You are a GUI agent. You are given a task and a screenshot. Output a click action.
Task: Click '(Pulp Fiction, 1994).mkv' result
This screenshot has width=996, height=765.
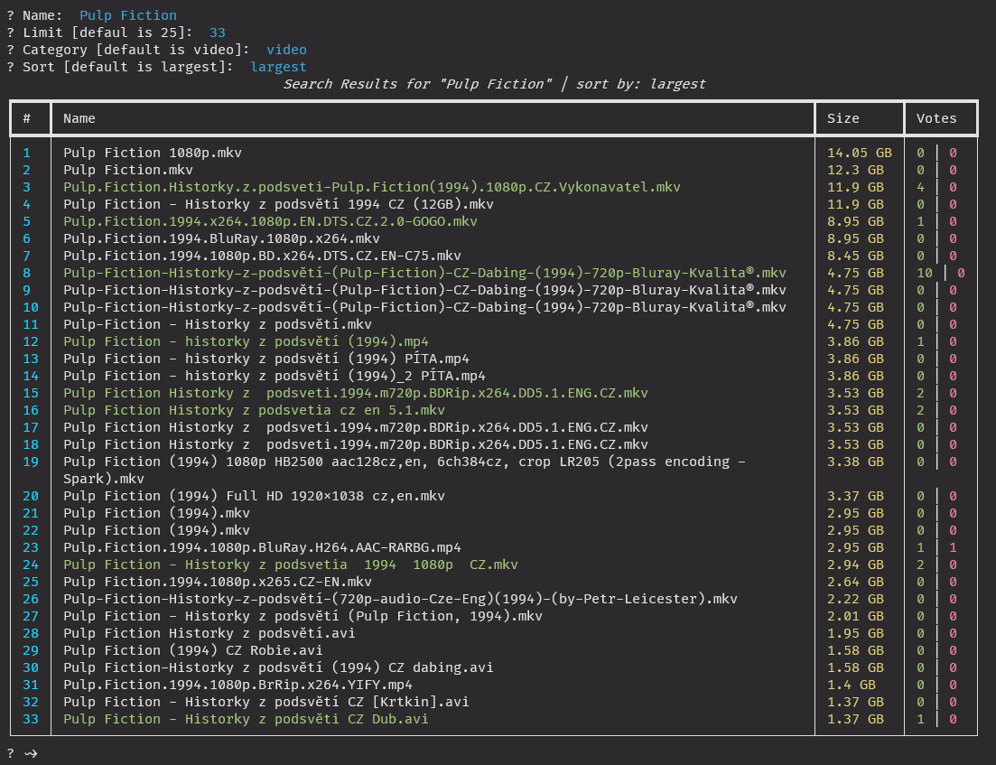(x=303, y=616)
